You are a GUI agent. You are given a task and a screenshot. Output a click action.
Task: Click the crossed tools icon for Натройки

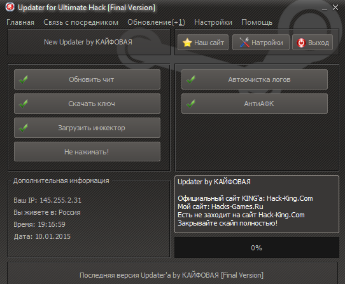(x=244, y=43)
